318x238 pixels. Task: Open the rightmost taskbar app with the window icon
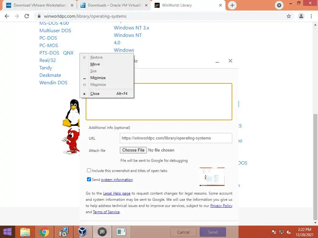pyautogui.click(x=121, y=232)
